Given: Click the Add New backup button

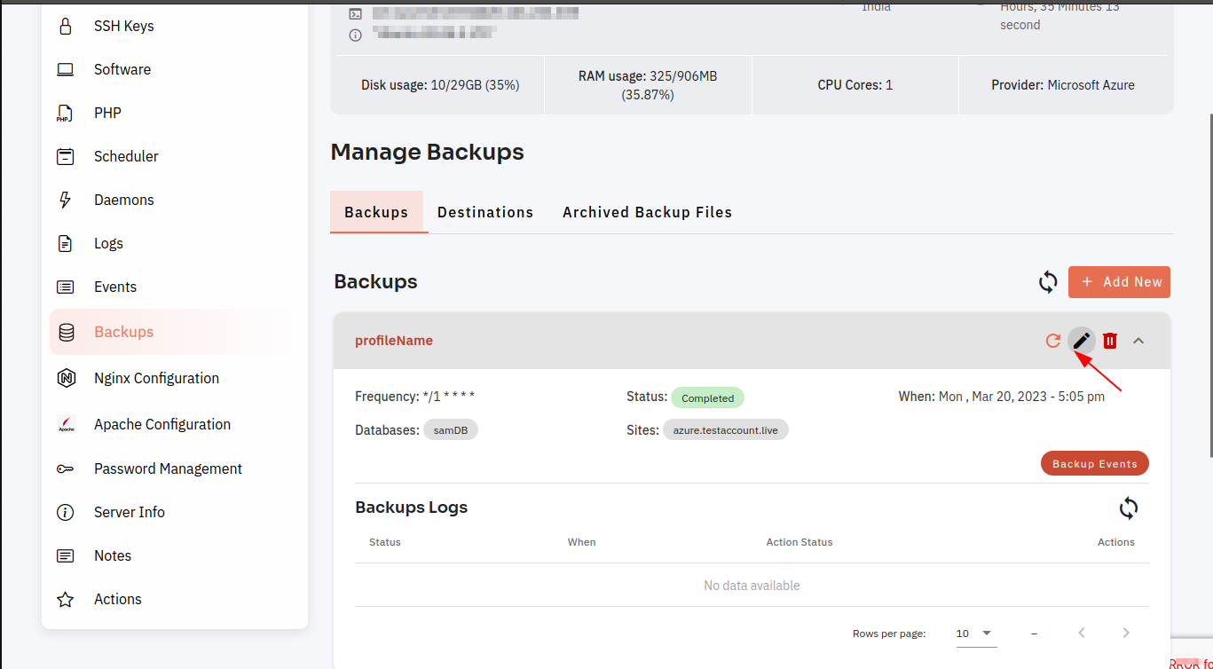Looking at the screenshot, I should click(x=1119, y=282).
